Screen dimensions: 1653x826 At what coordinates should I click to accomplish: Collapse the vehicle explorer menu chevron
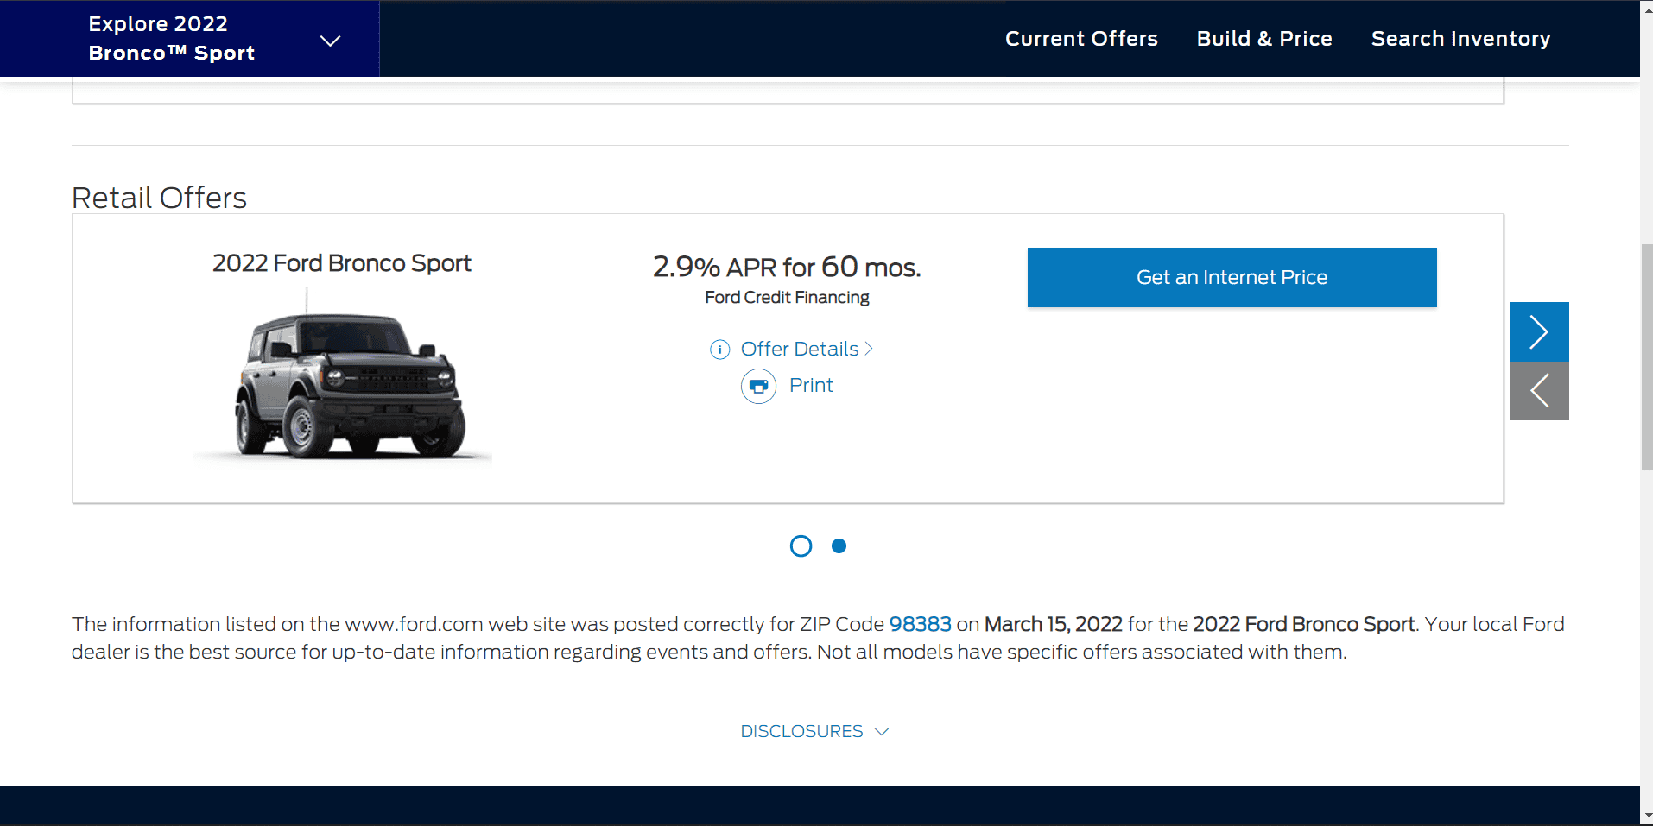point(329,39)
